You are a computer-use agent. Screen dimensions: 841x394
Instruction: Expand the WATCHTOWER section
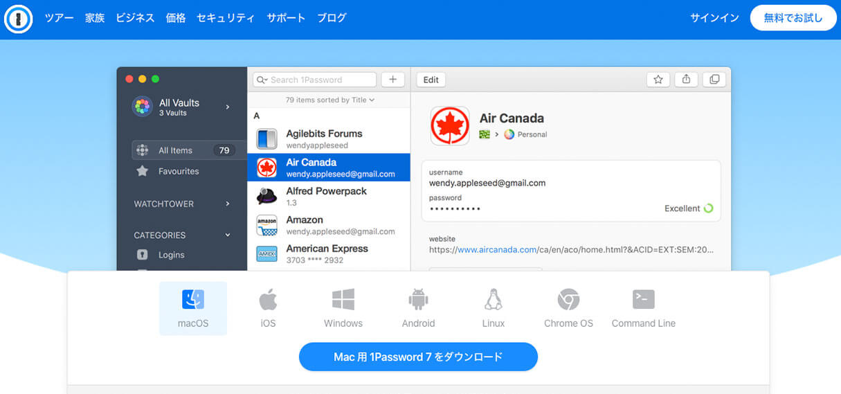[228, 204]
